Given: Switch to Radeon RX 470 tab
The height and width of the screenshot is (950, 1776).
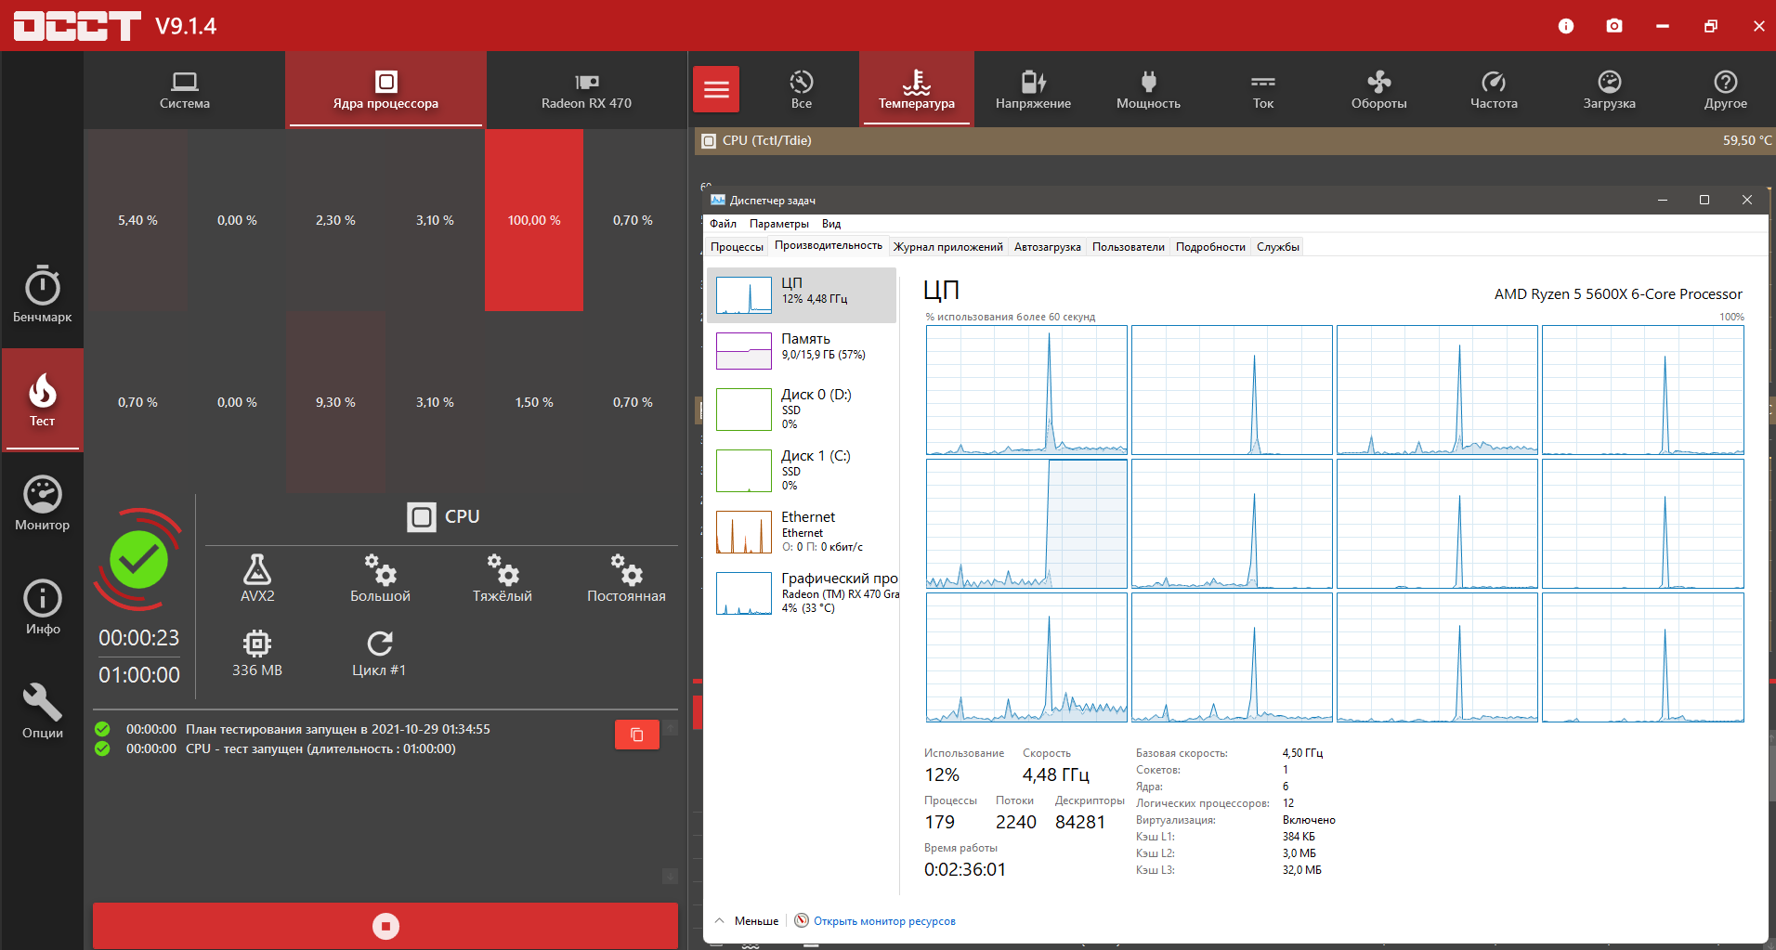Looking at the screenshot, I should pos(586,89).
